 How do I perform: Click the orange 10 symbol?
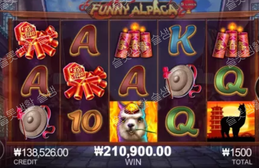point(85,121)
